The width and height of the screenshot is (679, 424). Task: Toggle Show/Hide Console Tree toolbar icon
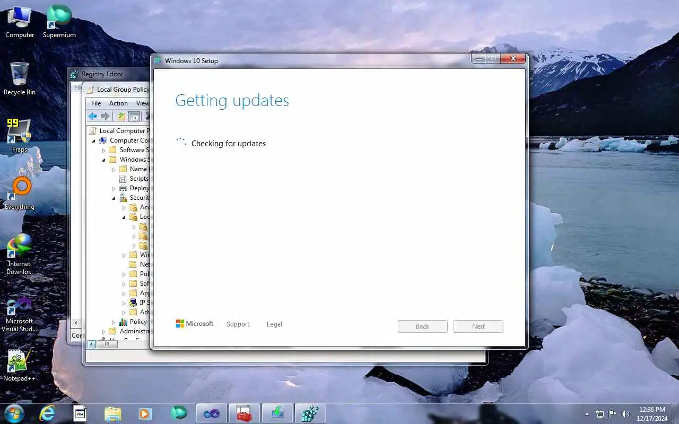pyautogui.click(x=134, y=116)
